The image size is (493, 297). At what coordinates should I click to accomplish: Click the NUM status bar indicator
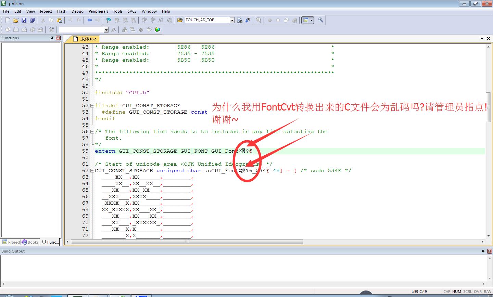(x=457, y=292)
